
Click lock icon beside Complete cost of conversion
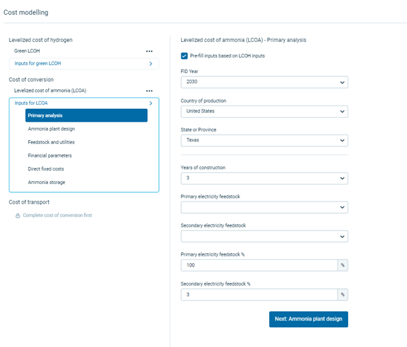(x=18, y=215)
